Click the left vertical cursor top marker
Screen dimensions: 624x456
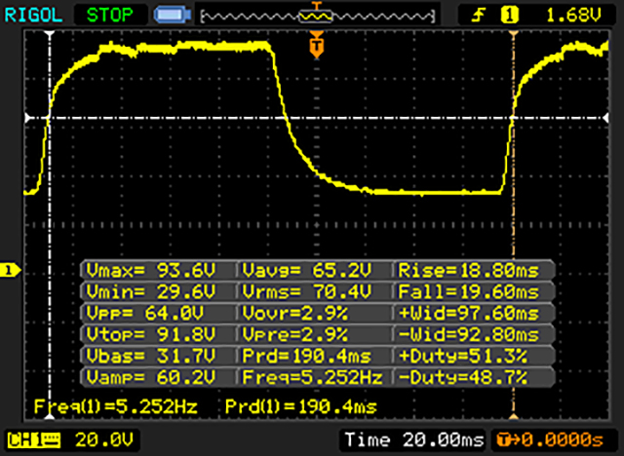(x=50, y=34)
